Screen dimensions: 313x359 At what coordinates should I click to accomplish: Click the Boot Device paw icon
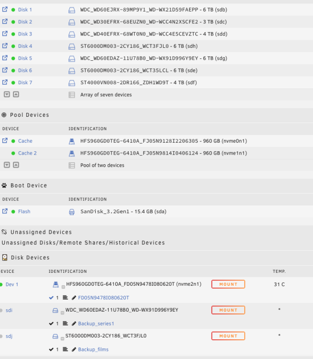click(4, 185)
